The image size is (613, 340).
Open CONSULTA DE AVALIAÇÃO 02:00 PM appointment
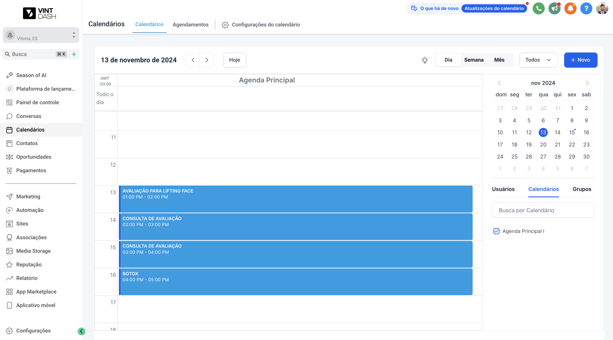(296, 226)
